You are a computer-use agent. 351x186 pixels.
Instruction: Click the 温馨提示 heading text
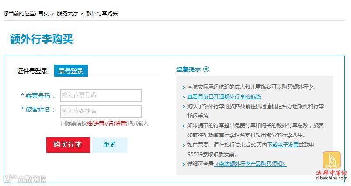coord(189,69)
